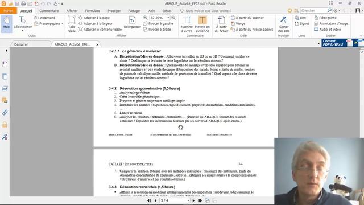Screen dimensions: 364x205
Task: Rotate view with Pivoter à droite
Action: tap(158, 30)
